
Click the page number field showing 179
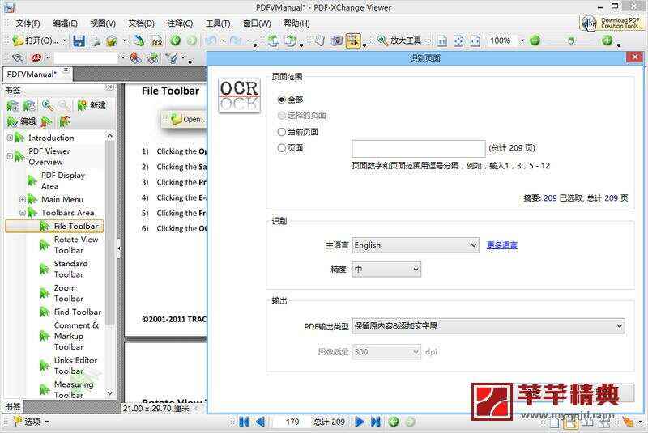pos(292,422)
